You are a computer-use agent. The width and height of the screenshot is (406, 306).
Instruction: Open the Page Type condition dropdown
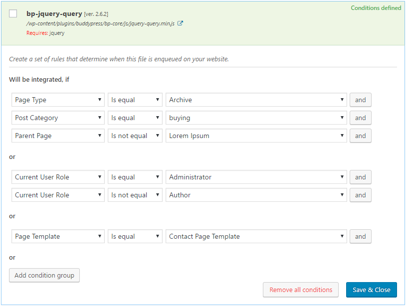click(x=58, y=100)
